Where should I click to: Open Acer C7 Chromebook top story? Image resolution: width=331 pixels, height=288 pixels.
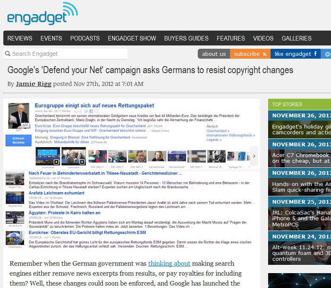[x=302, y=158]
